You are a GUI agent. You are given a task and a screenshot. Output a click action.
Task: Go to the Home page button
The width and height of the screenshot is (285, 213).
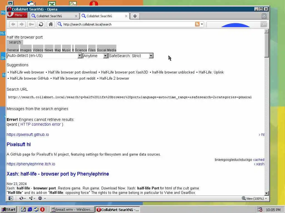51,24
